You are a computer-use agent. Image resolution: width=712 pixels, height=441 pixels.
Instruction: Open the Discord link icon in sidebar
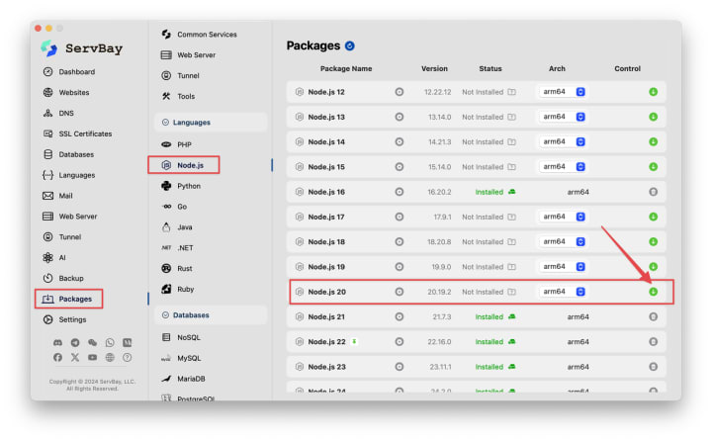pos(57,342)
